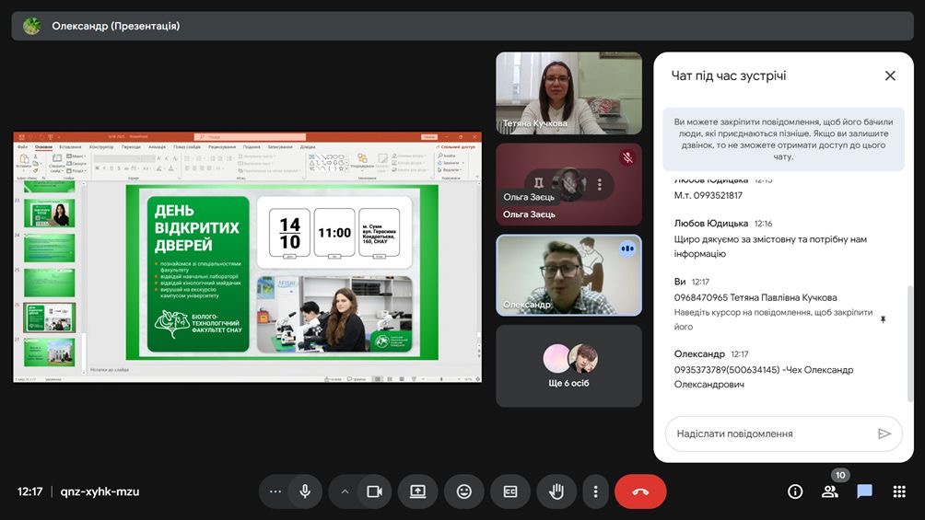Screen dimensions: 925x520
Task: Open the emoji reactions icon
Action: [x=464, y=491]
